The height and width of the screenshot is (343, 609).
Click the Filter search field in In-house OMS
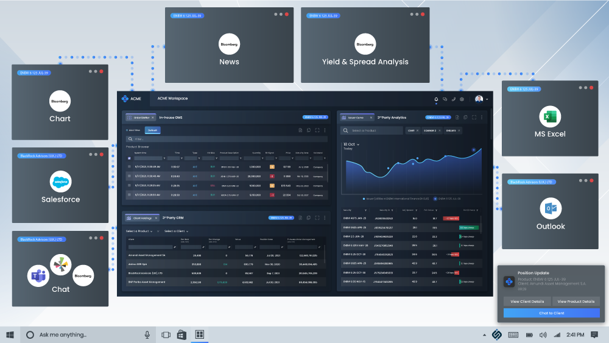[x=227, y=139]
